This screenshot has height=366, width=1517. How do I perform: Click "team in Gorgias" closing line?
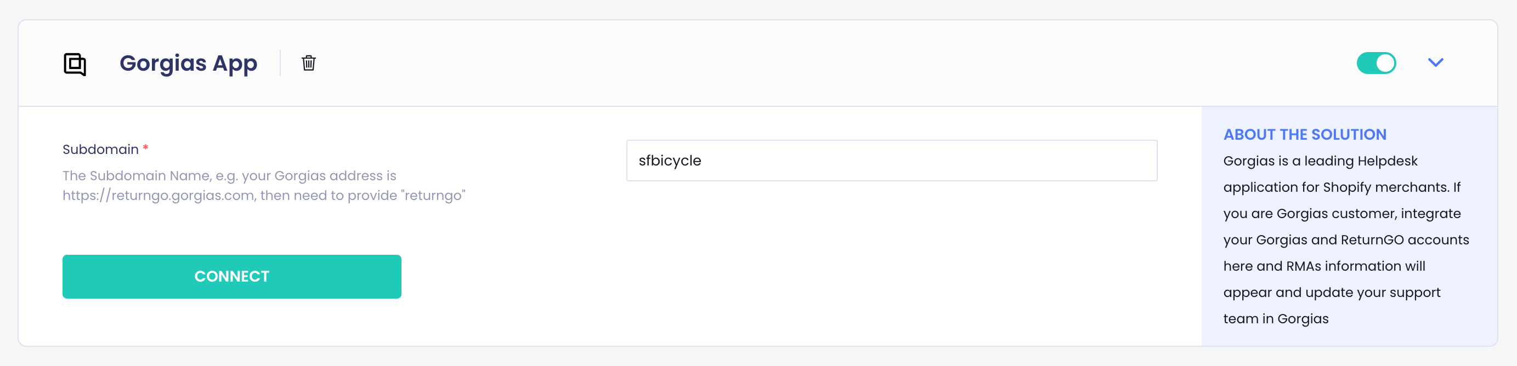click(x=1276, y=319)
